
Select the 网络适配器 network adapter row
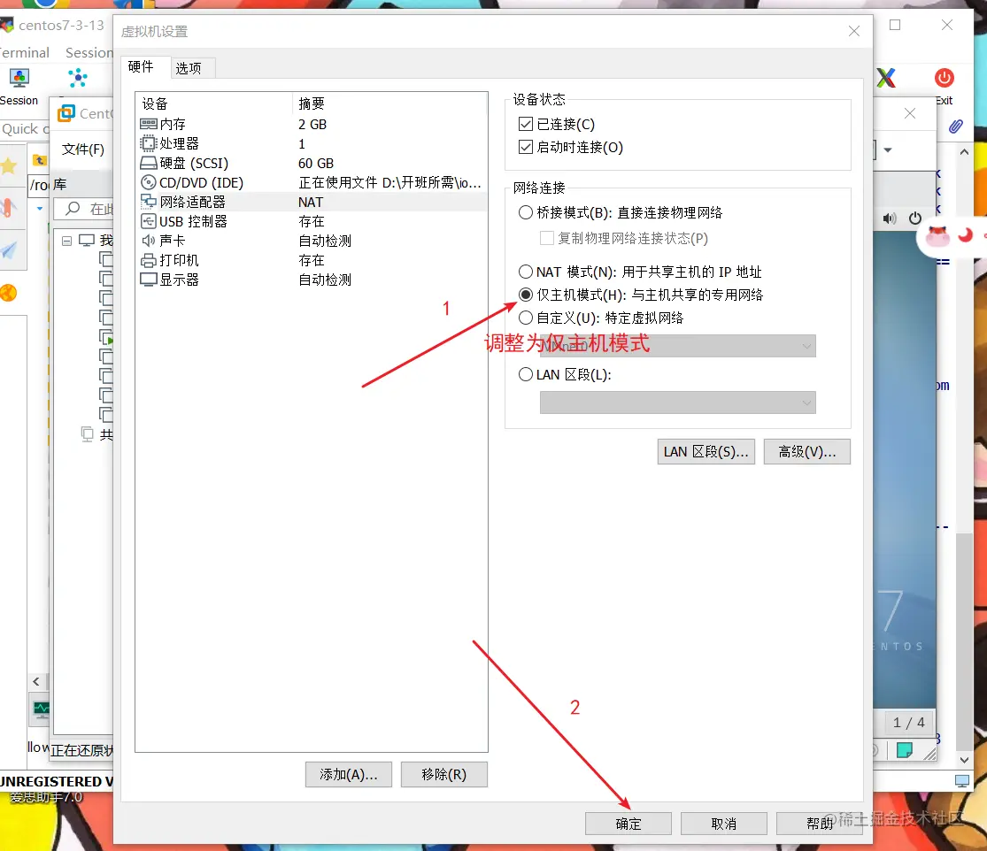[311, 203]
